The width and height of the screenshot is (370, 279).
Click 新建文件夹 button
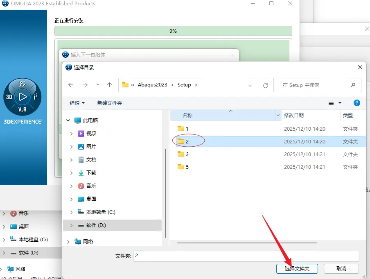pos(110,103)
